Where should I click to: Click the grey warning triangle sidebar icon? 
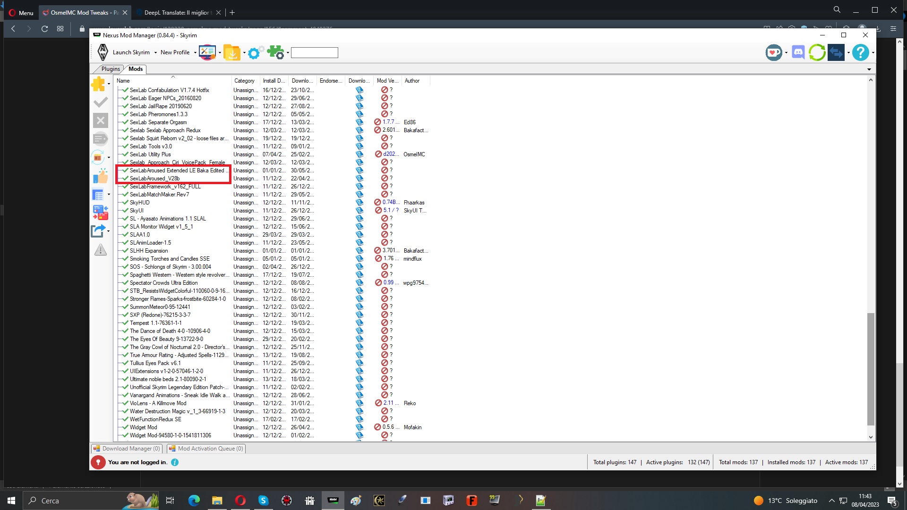coord(100,249)
